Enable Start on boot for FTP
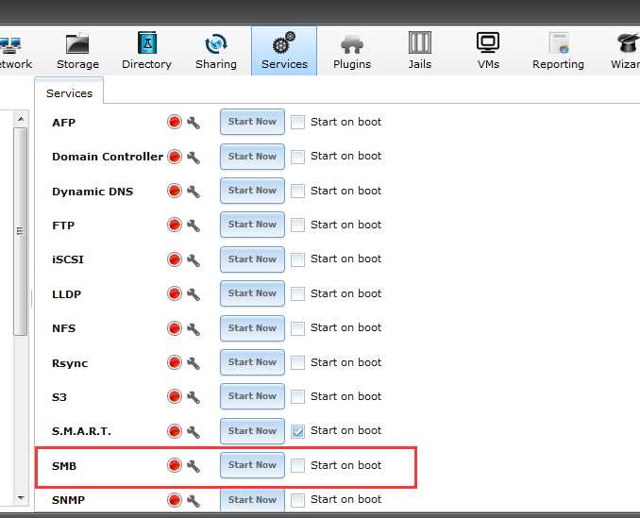This screenshot has width=640, height=518. pyautogui.click(x=297, y=225)
